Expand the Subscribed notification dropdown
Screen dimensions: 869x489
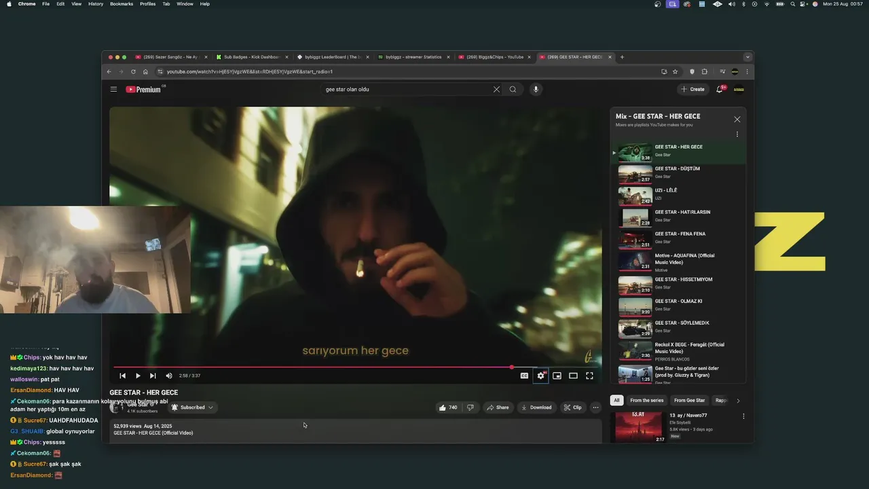coord(192,407)
